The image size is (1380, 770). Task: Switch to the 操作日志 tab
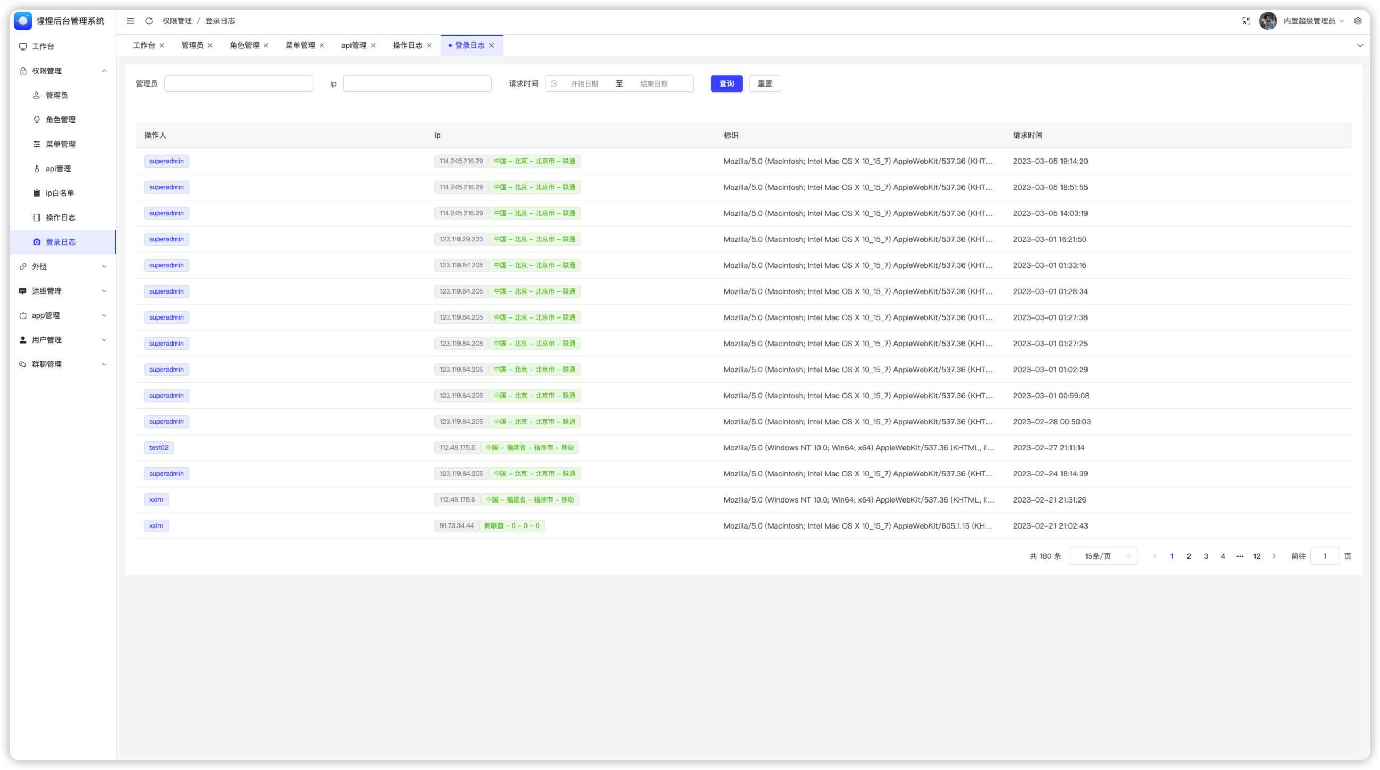pos(407,46)
